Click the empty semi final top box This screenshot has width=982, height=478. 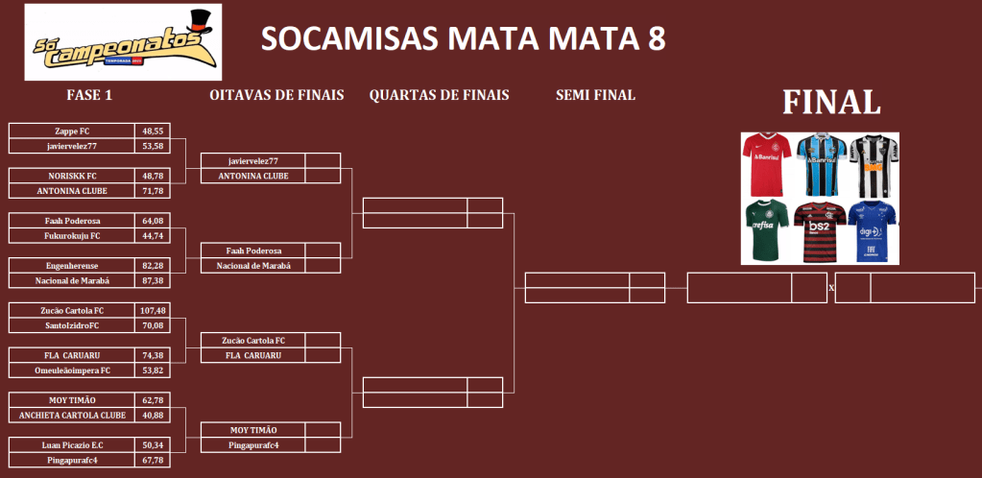(x=578, y=280)
